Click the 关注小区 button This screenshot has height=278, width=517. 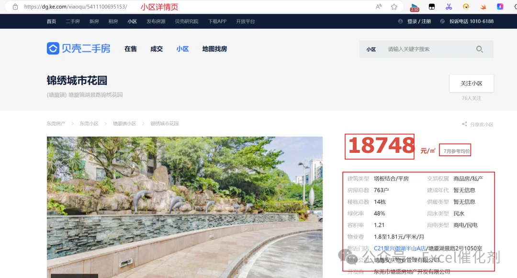coord(472,83)
